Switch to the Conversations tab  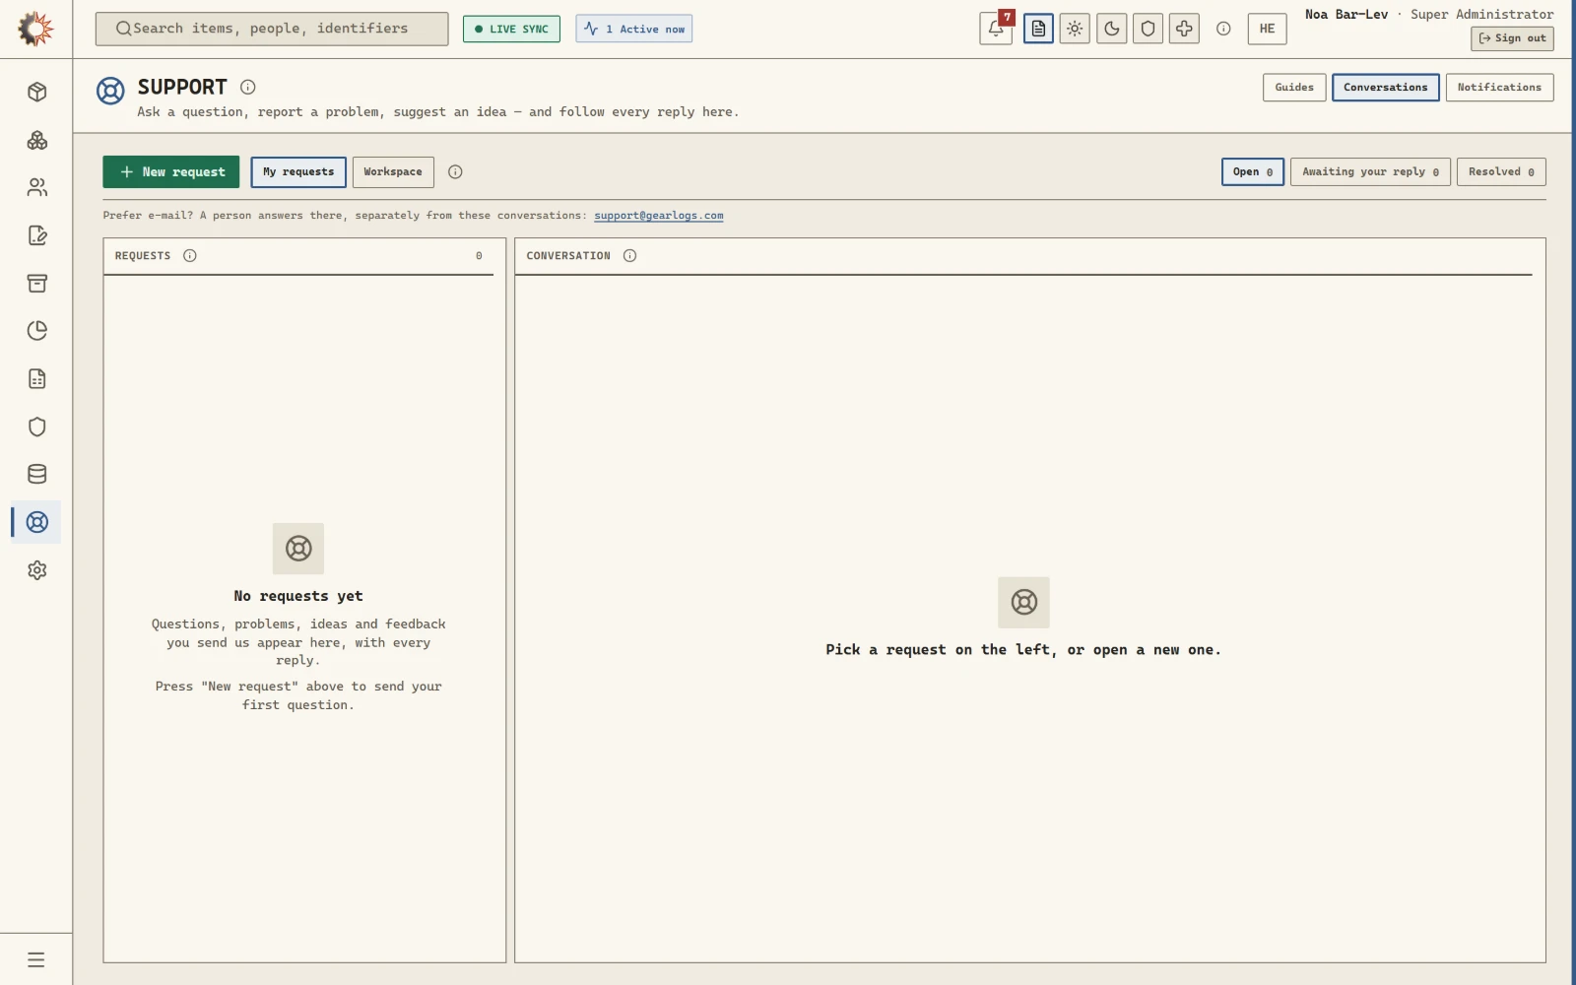[x=1385, y=88]
